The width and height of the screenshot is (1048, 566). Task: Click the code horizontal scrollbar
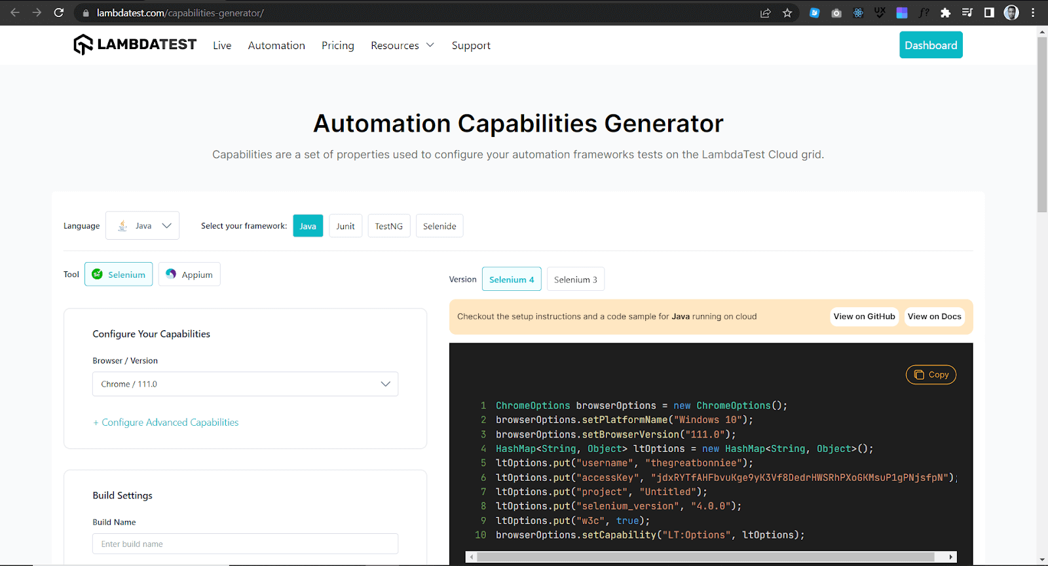point(706,557)
